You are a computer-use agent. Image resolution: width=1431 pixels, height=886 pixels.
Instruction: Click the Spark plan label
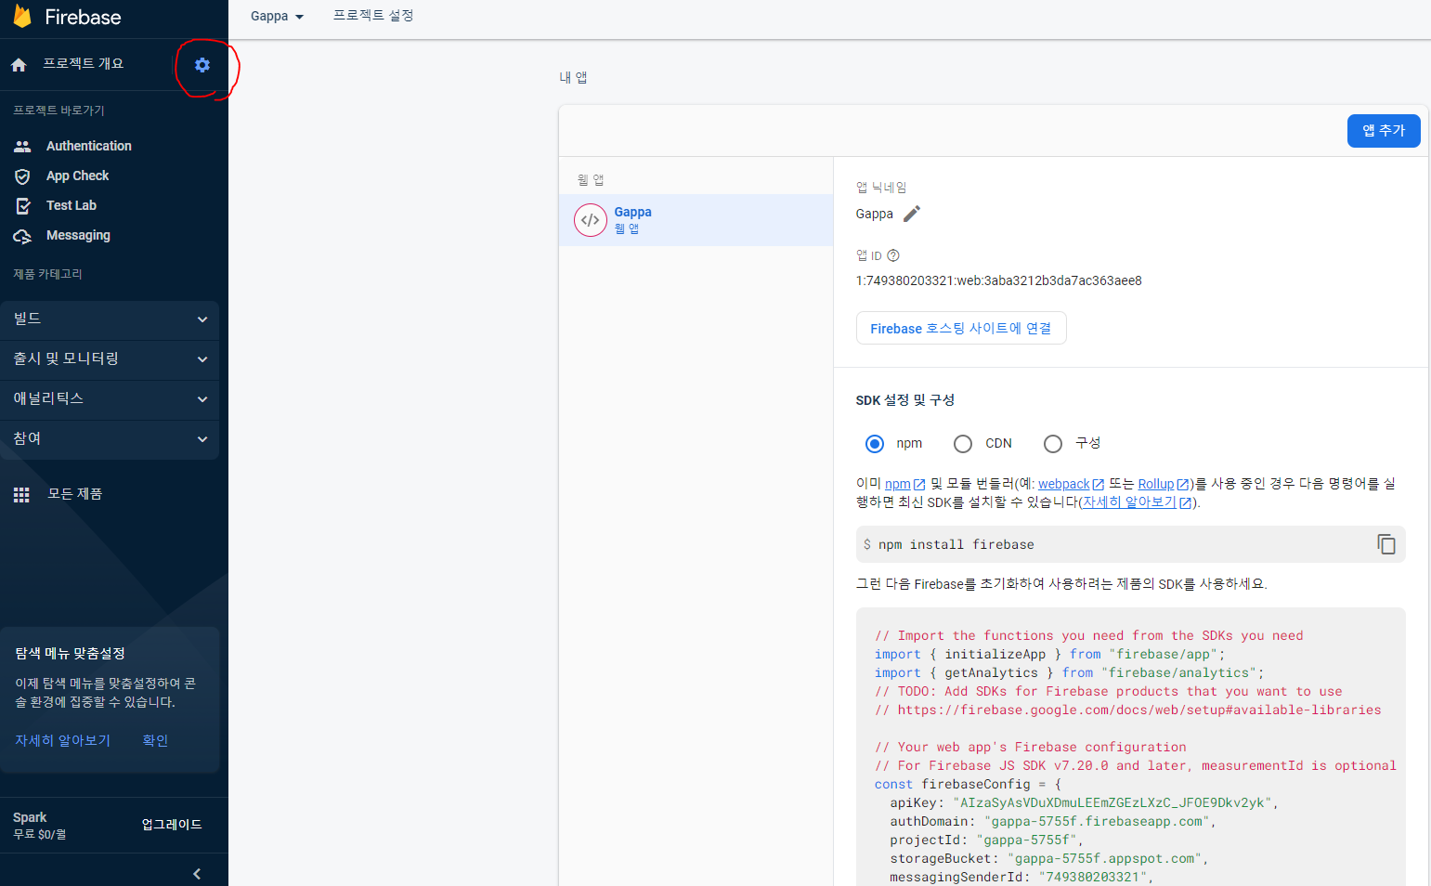point(30,817)
